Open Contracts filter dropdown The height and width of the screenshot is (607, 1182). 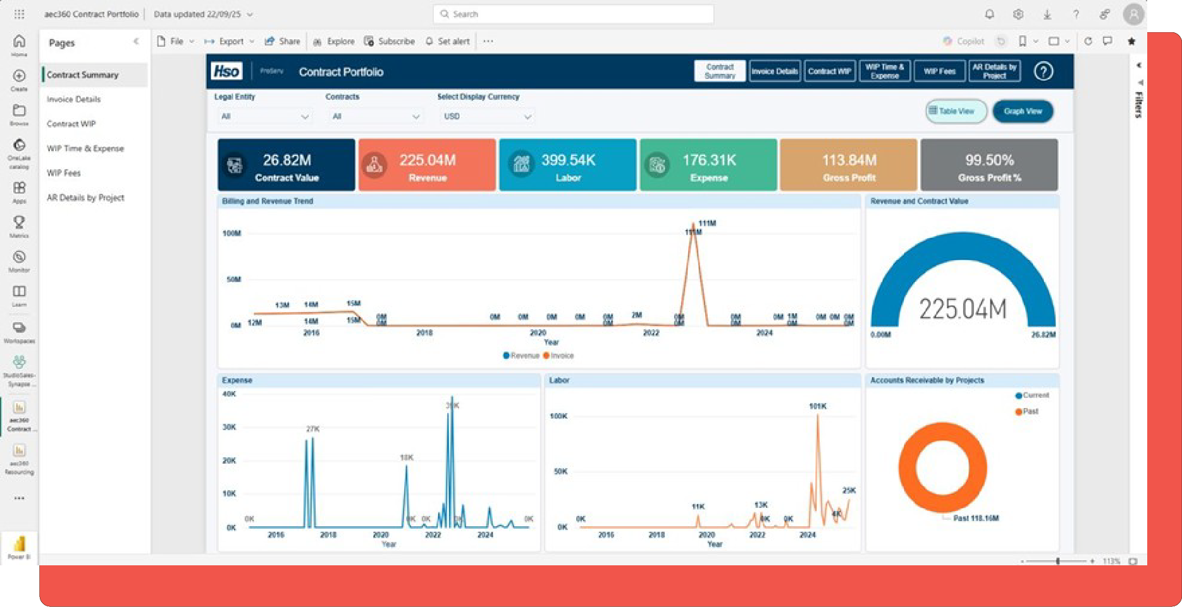pyautogui.click(x=376, y=116)
